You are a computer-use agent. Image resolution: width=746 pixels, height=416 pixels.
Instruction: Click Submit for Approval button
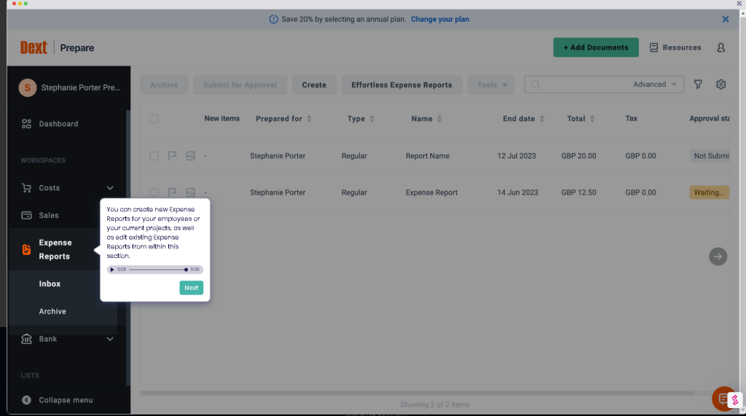[240, 85]
